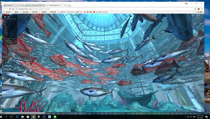Image resolution: width=210 pixels, height=119 pixels.
Task: Reload the WebGL Aquarium page
Action: (10, 9)
